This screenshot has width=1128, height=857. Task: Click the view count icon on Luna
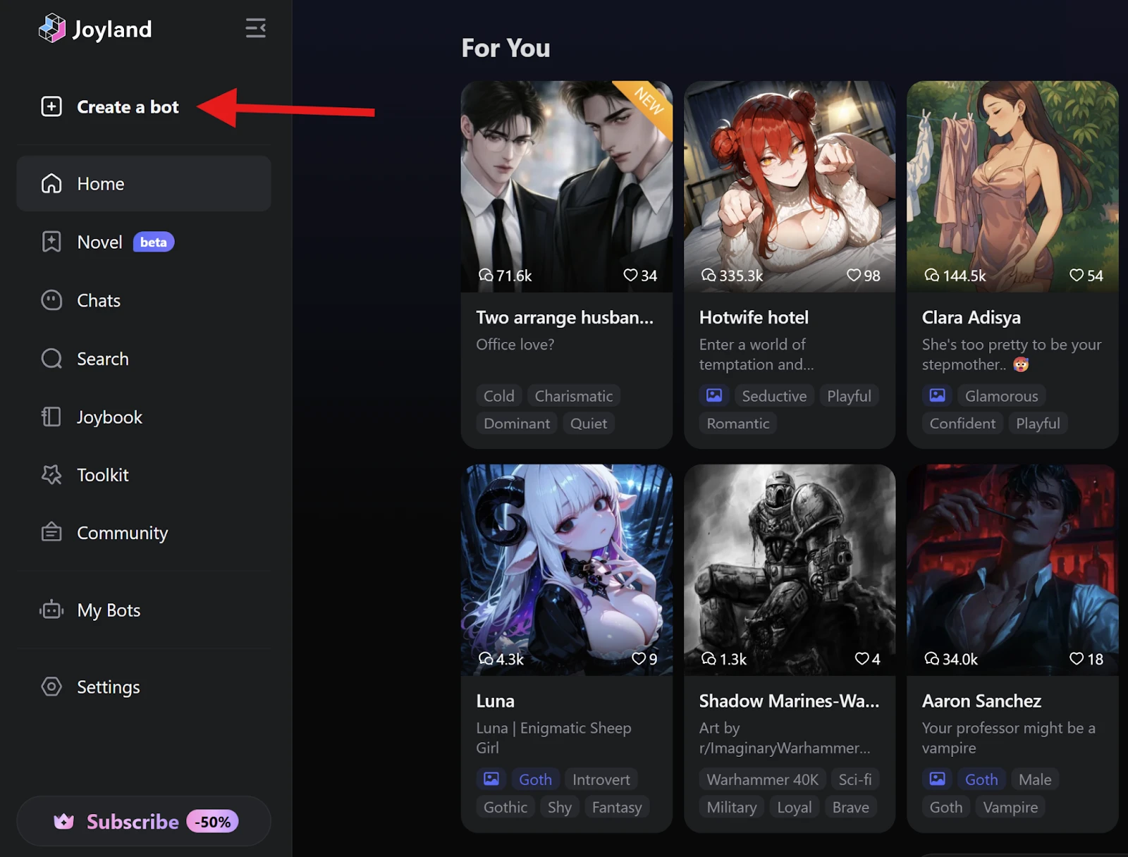(x=485, y=659)
